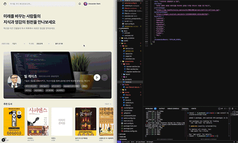Click the .gitignore file icon
The image size is (238, 143).
pos(122,113)
